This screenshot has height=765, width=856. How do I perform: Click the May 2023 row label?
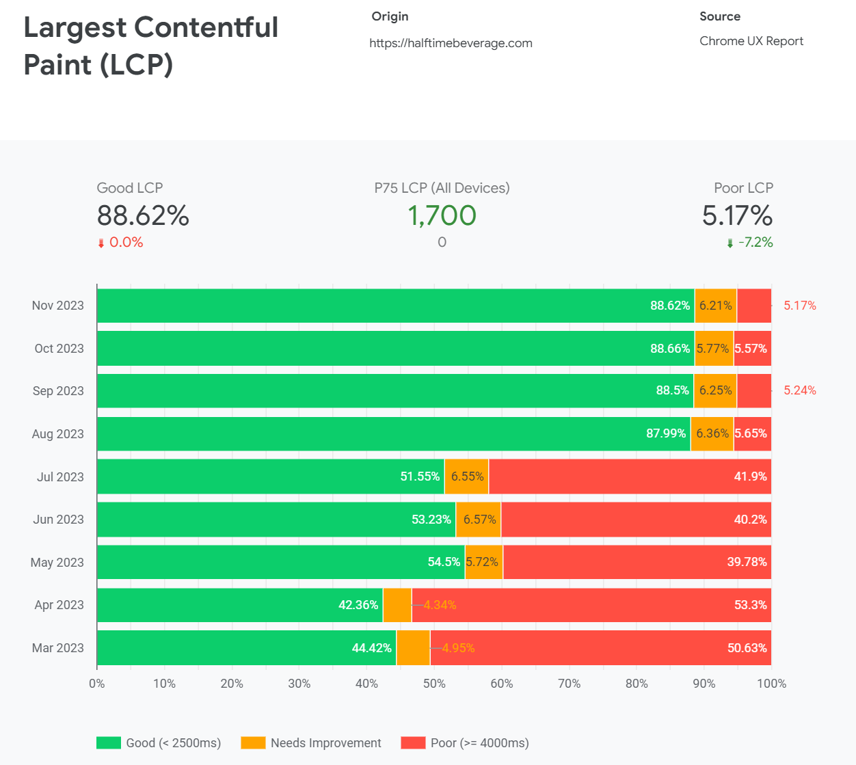tap(57, 563)
